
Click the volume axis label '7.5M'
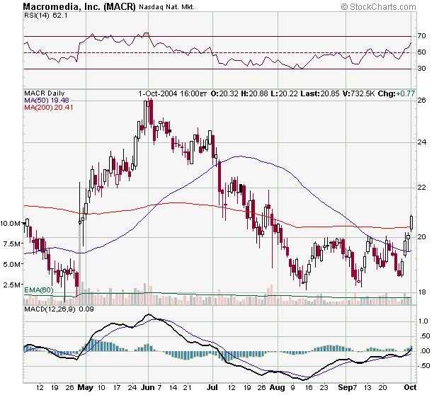tap(12, 244)
